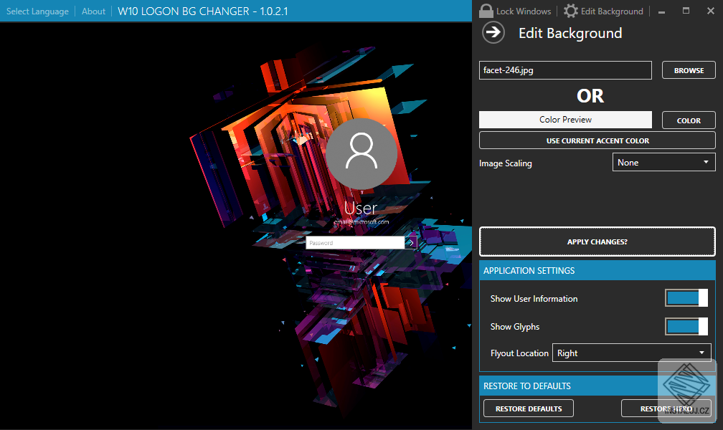Viewport: 723px width, 430px height.
Task: Toggle the Show User Information switch
Action: [x=686, y=297]
